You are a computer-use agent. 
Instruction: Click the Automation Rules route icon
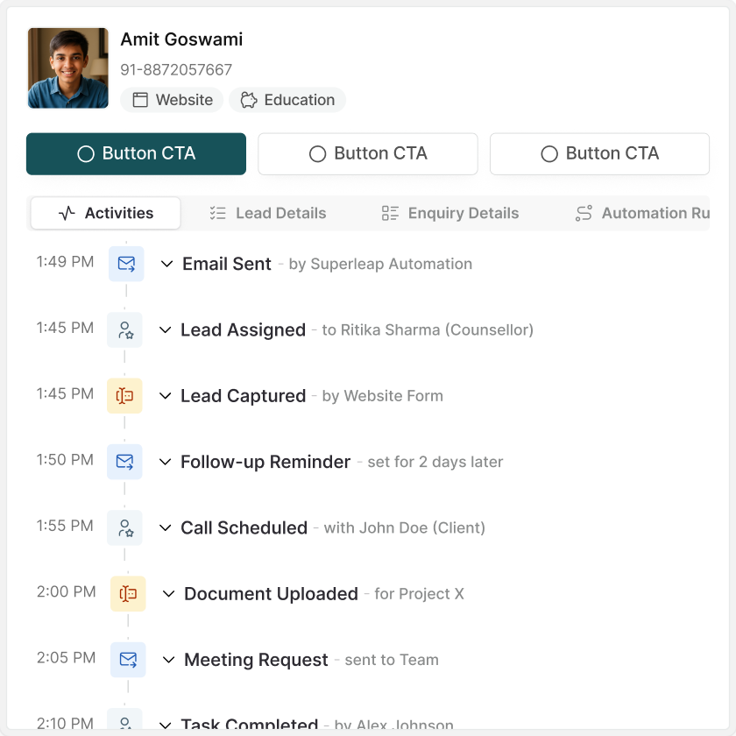[584, 213]
